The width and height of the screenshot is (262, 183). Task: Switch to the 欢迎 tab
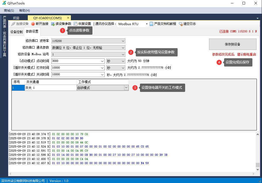(16, 18)
